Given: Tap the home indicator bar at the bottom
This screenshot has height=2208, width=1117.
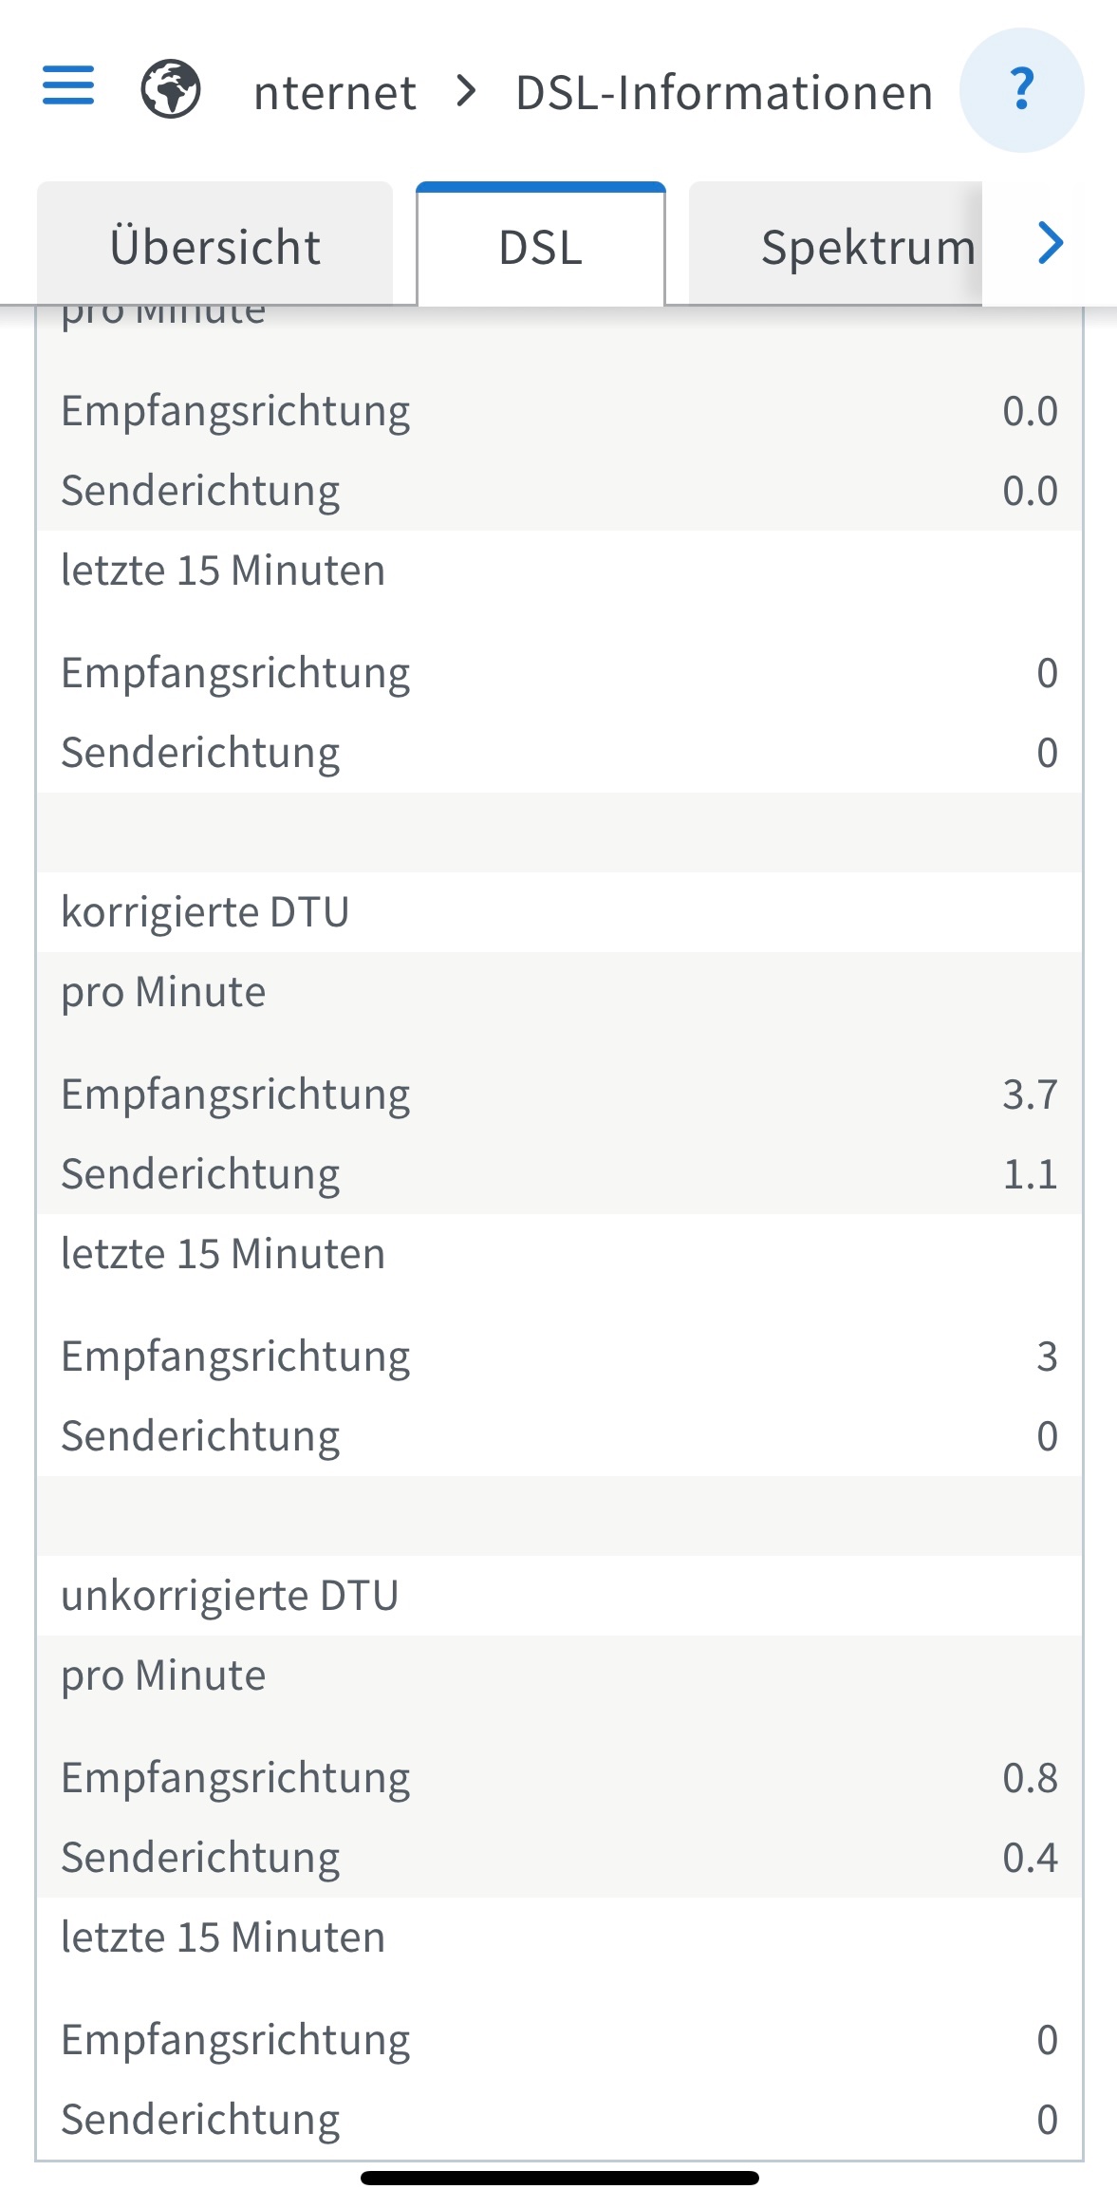Looking at the screenshot, I should click(x=559, y=2178).
